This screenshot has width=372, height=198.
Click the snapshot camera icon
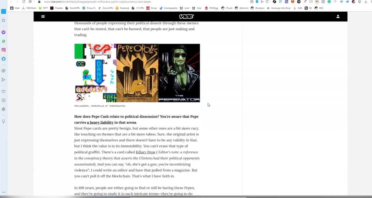tap(252, 2)
